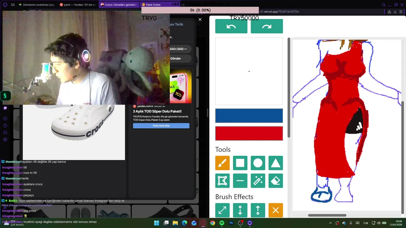Open File Explorer from the taskbar

[x=175, y=223]
